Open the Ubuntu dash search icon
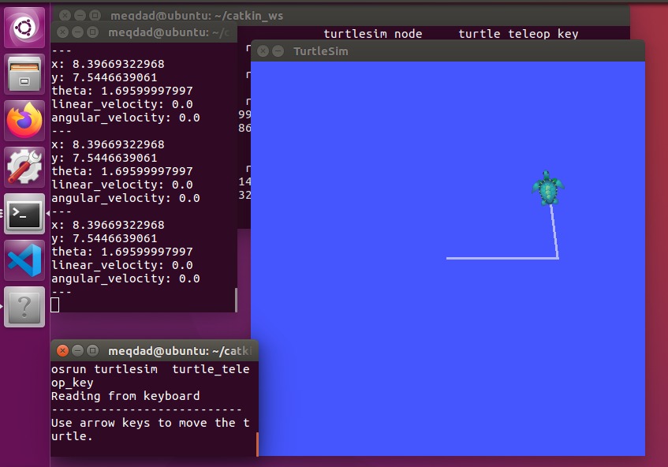Image resolution: width=668 pixels, height=467 pixels. pos(24,28)
